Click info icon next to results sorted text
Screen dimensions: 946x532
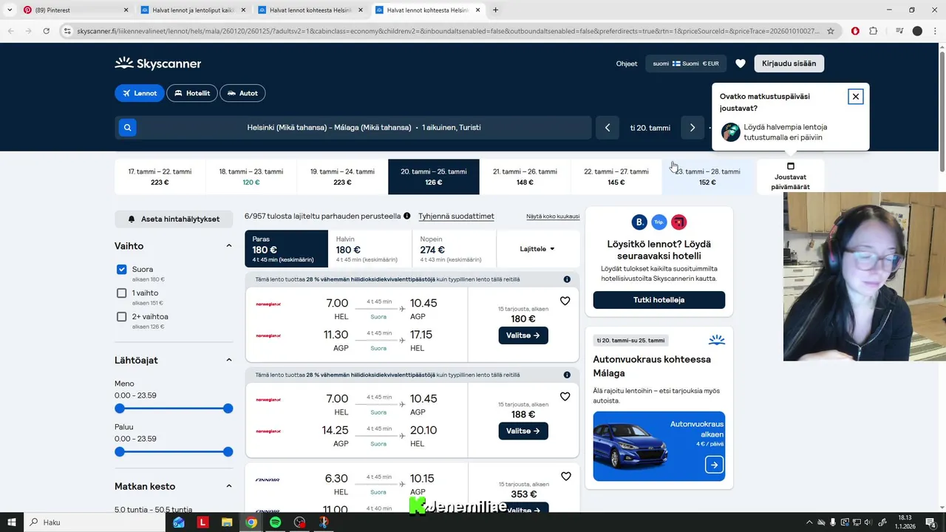[406, 216]
